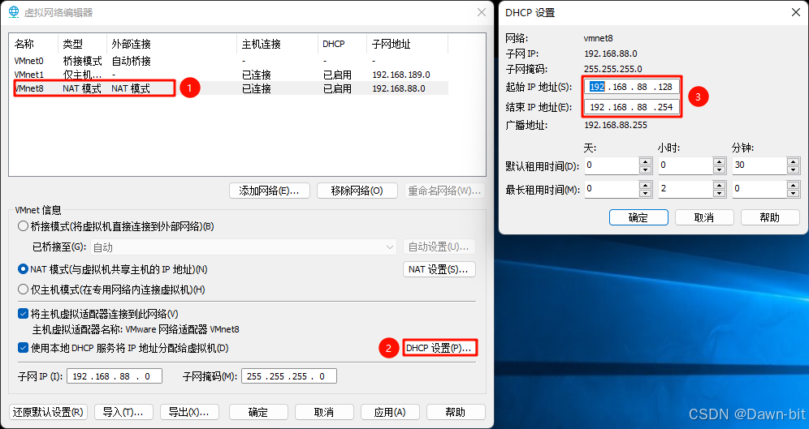Click the Virtual Network Editor globe icon
809x429 pixels.
(x=13, y=12)
